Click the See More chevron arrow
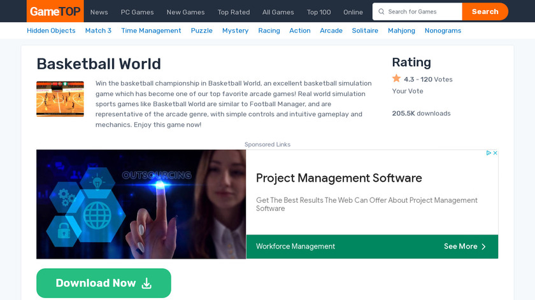This screenshot has height=300, width=535. pyautogui.click(x=483, y=247)
